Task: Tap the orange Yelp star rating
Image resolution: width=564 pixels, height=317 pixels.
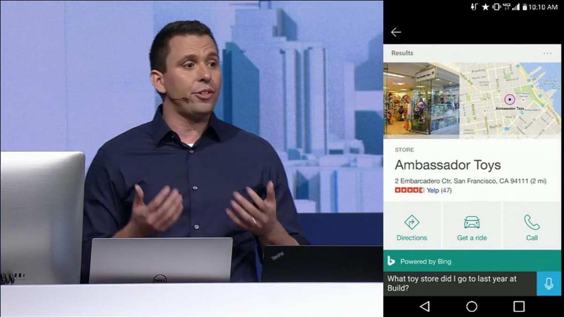Action: 409,191
